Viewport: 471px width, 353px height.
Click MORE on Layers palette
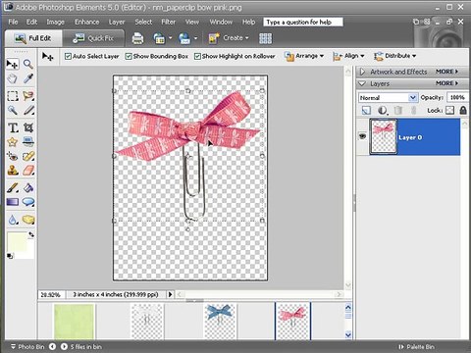tap(446, 83)
